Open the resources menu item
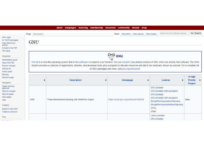204x146 pixels. (x=110, y=28)
